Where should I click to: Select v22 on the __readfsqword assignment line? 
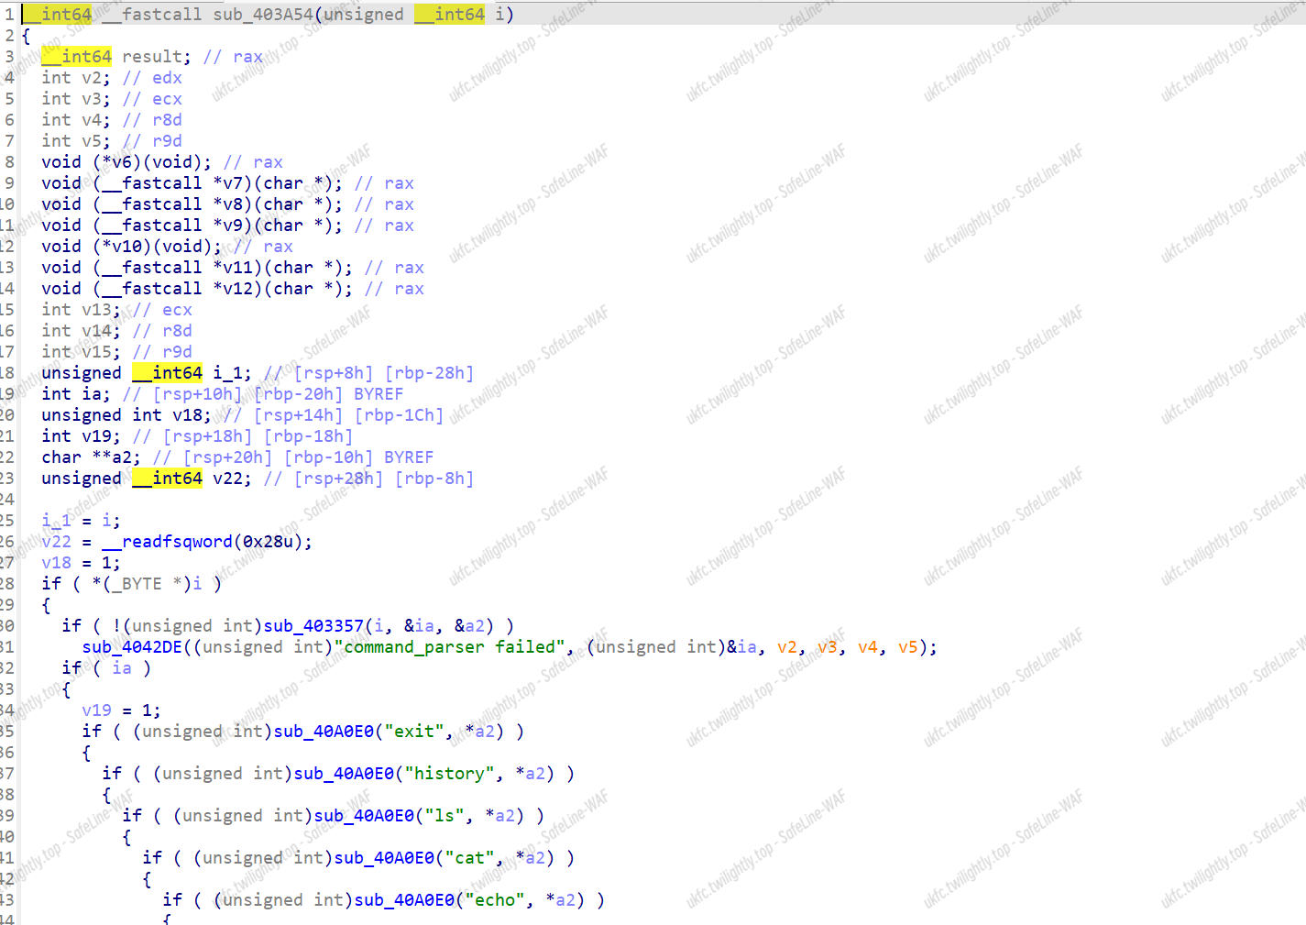tap(56, 542)
